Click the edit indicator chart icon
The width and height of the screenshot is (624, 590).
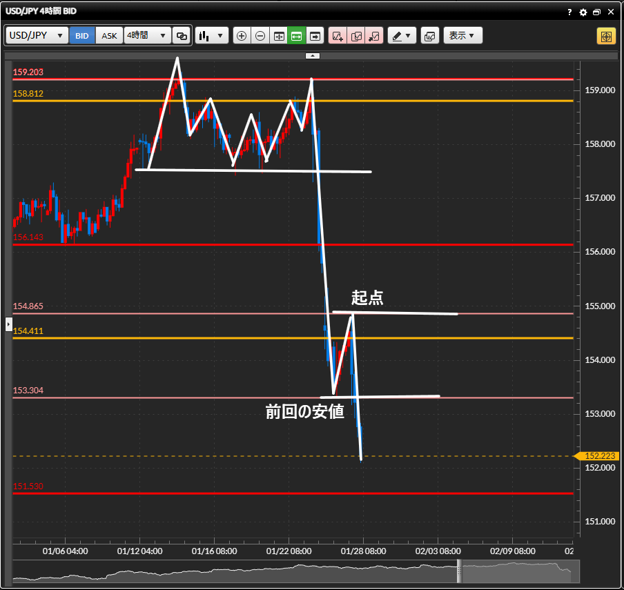point(356,35)
